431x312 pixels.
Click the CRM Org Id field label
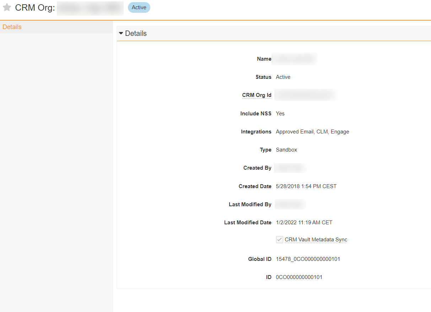257,95
